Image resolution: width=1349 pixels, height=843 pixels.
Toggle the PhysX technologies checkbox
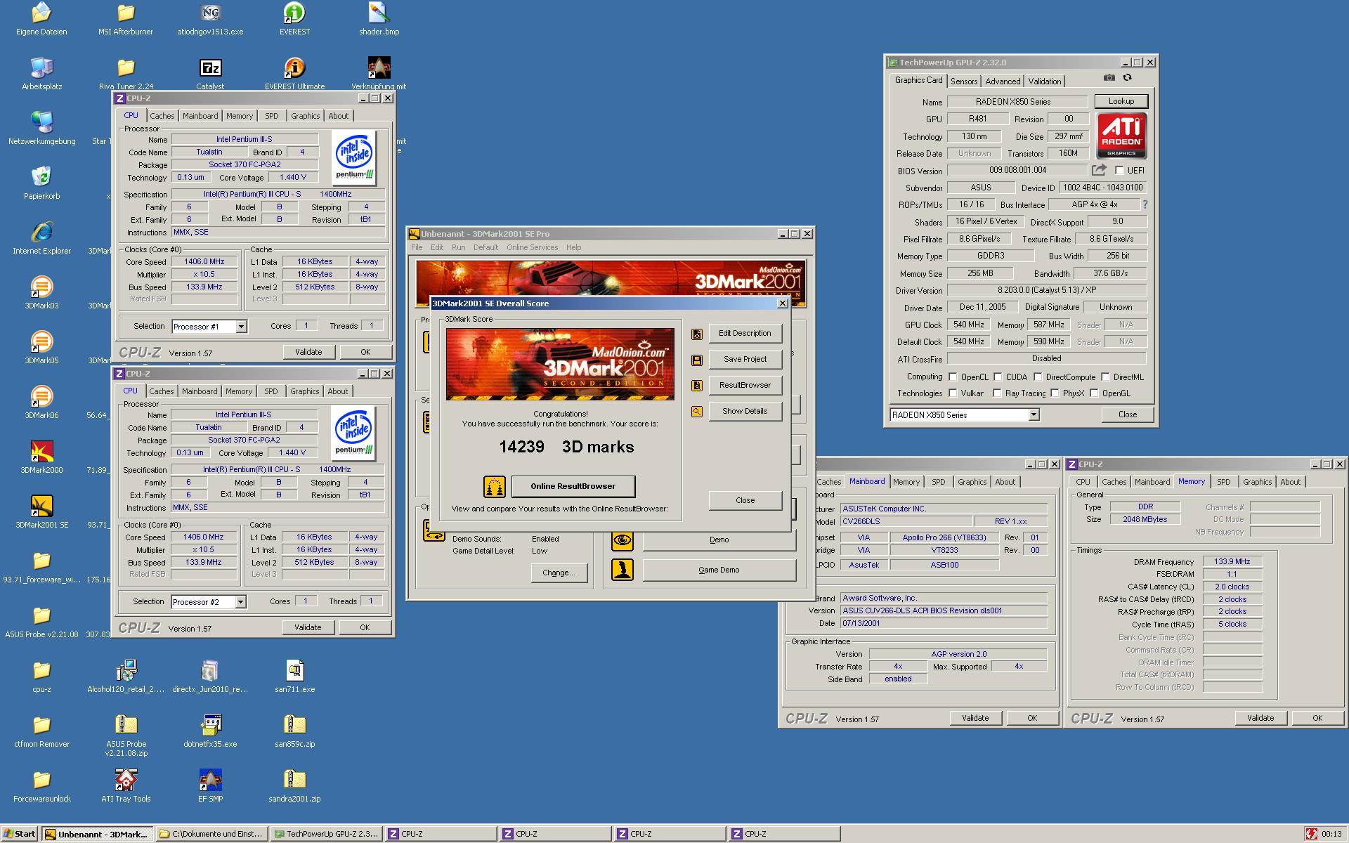point(1055,393)
